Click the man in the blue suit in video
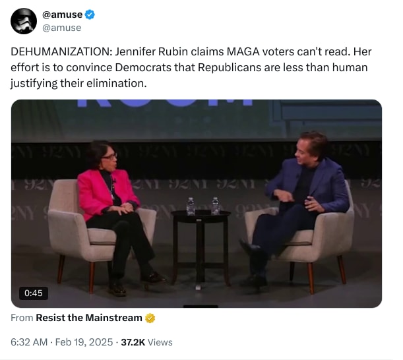Screen dimensions: 403x360 coord(303,198)
